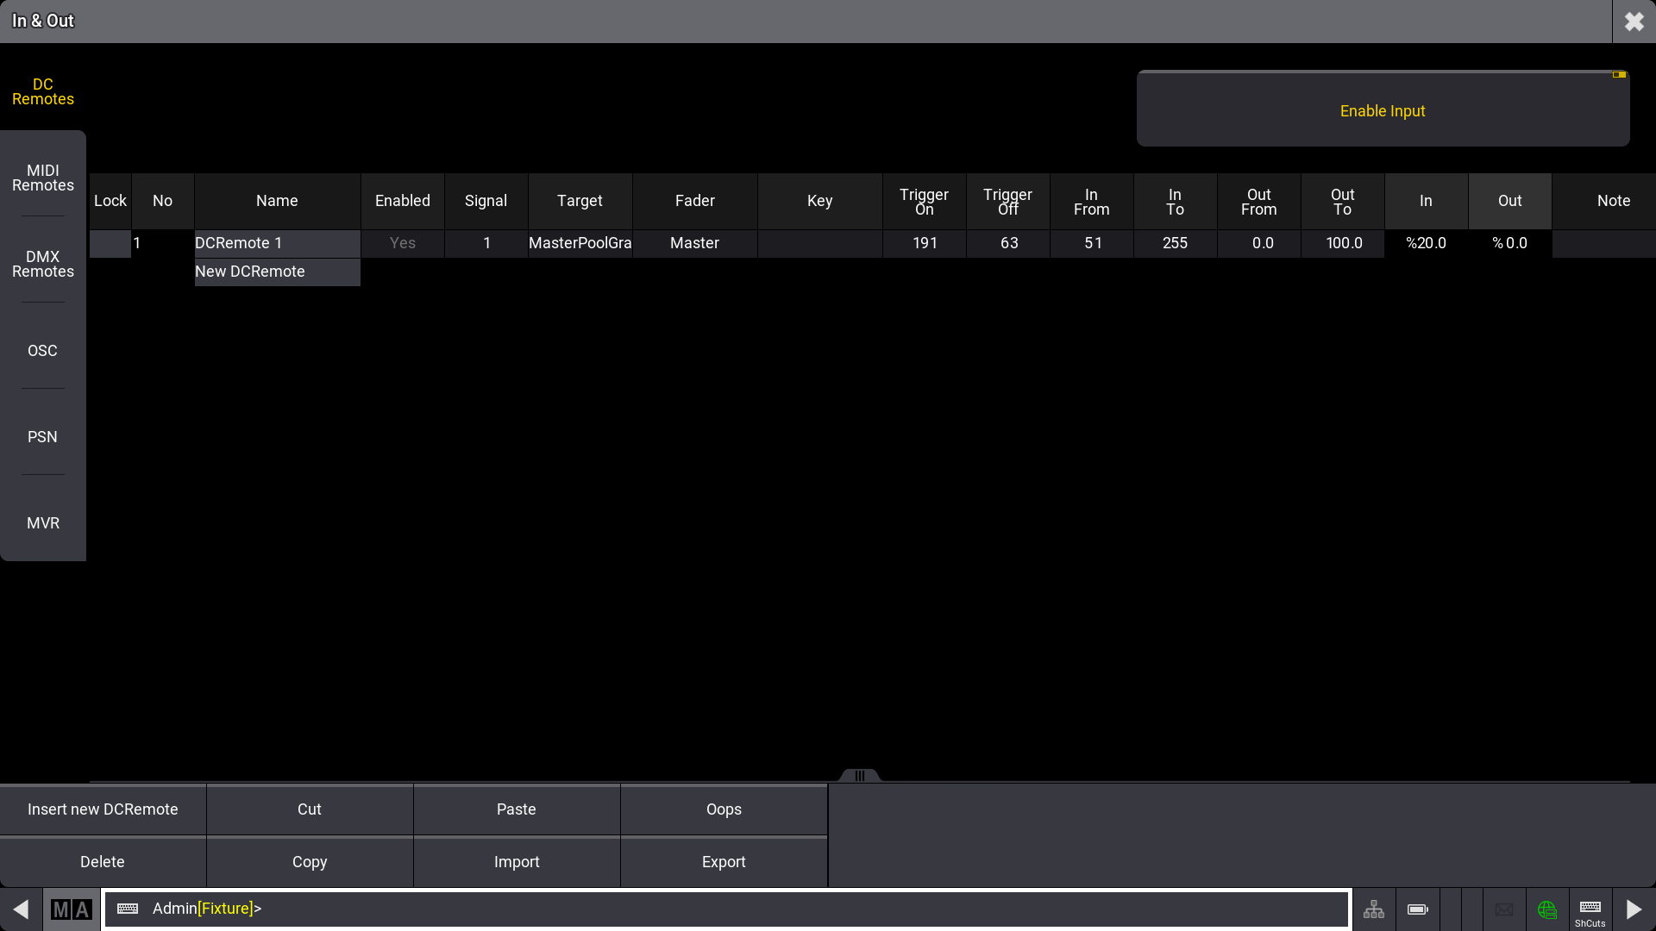This screenshot has width=1656, height=931.
Task: Click the DC Remotes panel icon
Action: pos(43,91)
